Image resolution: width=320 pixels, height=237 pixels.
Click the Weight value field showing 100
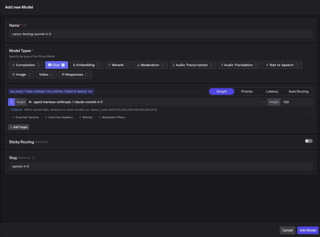tap(297, 102)
